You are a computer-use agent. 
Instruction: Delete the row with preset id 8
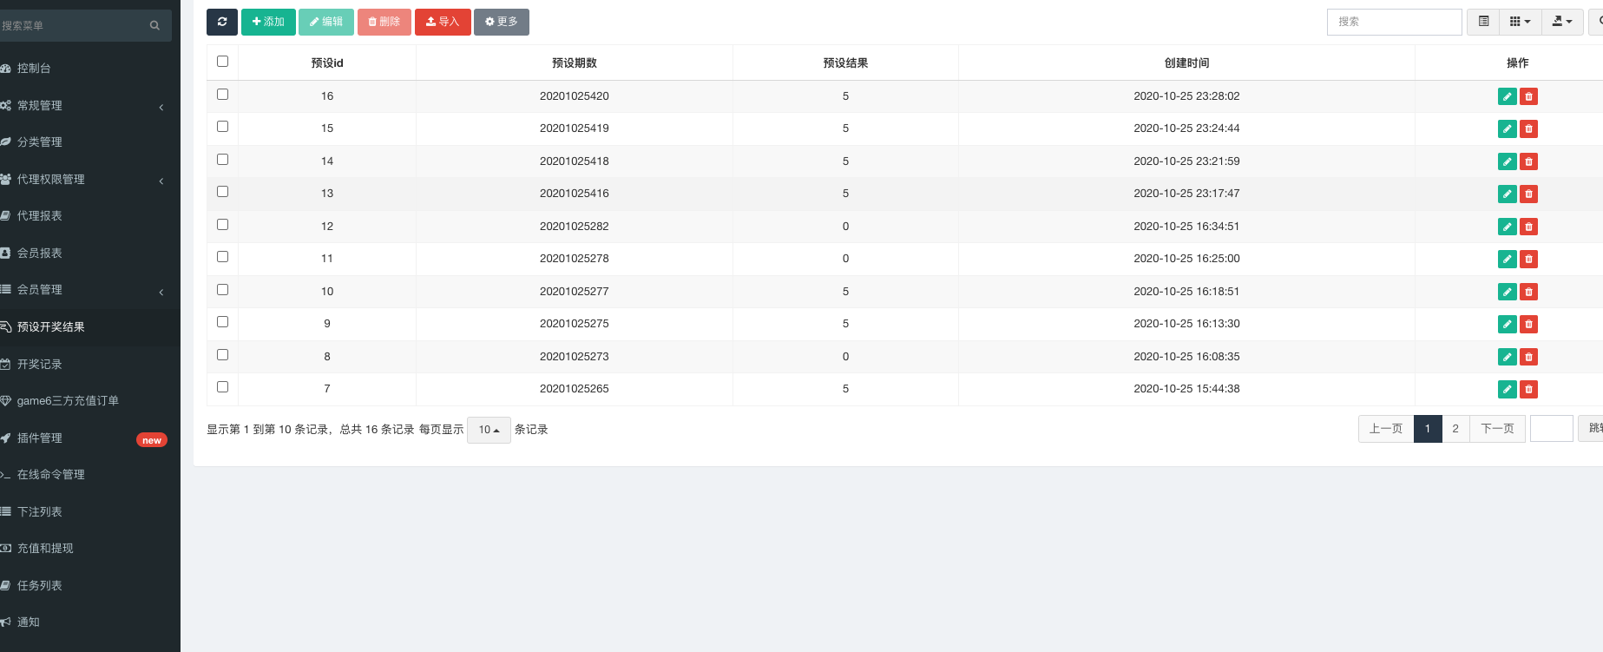click(1529, 357)
